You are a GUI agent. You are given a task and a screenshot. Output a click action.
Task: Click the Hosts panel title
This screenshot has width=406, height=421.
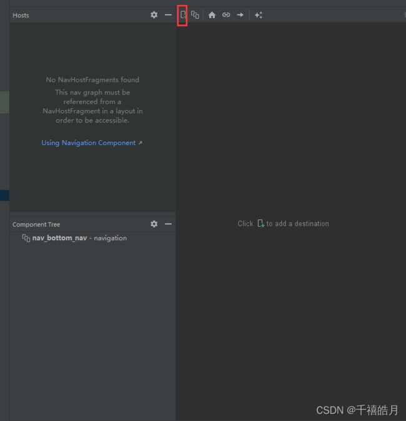point(21,15)
